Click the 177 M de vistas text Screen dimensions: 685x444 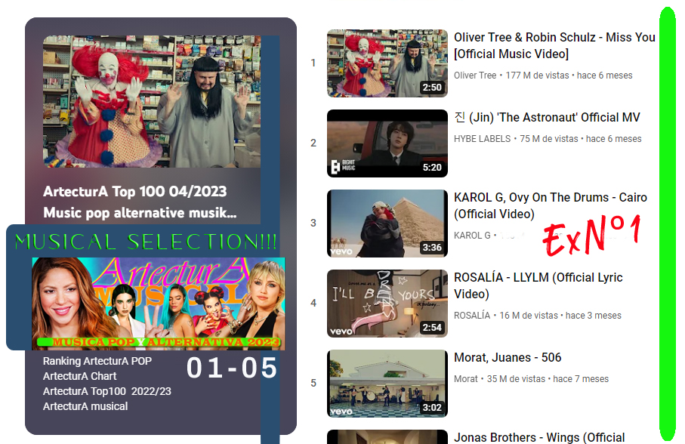click(537, 76)
